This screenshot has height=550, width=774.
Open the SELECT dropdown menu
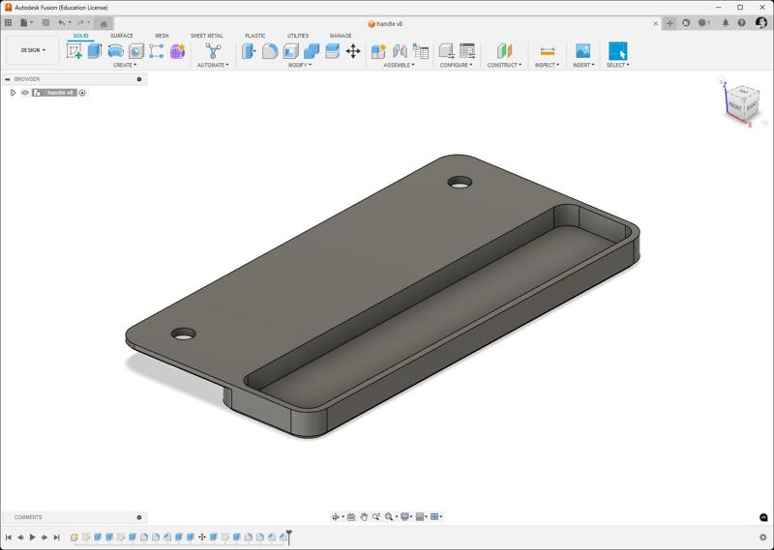617,65
